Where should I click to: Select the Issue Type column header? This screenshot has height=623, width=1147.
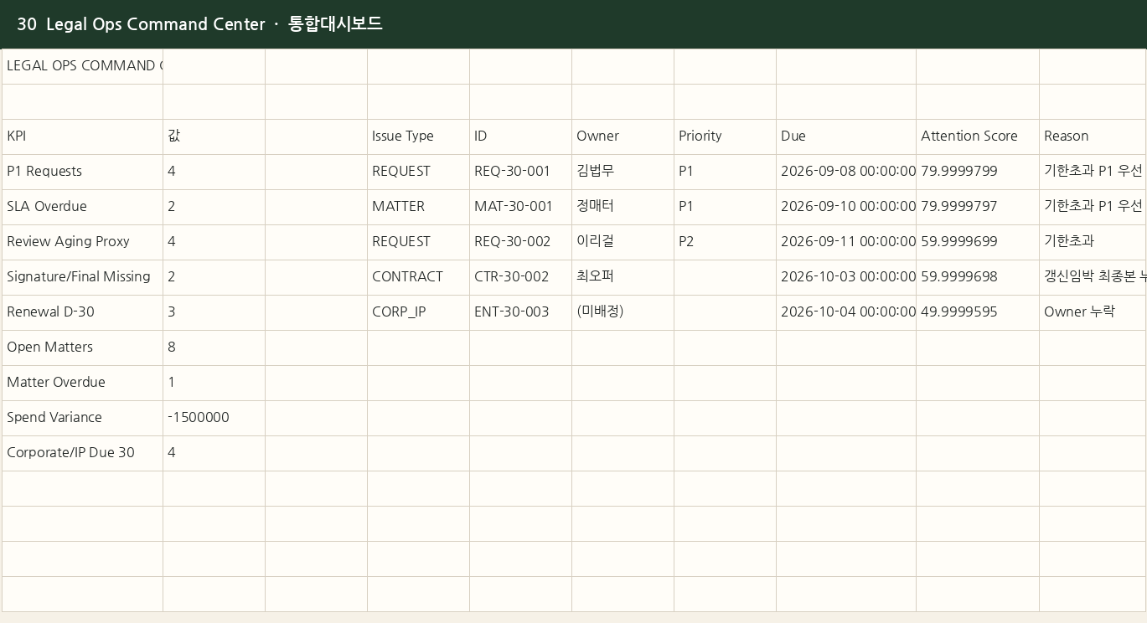point(418,136)
